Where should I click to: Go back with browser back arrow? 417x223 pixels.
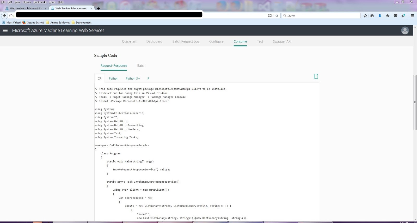click(x=4, y=16)
